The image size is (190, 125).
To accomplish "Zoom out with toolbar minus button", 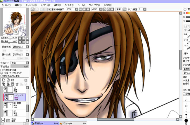I will pos(80,9).
